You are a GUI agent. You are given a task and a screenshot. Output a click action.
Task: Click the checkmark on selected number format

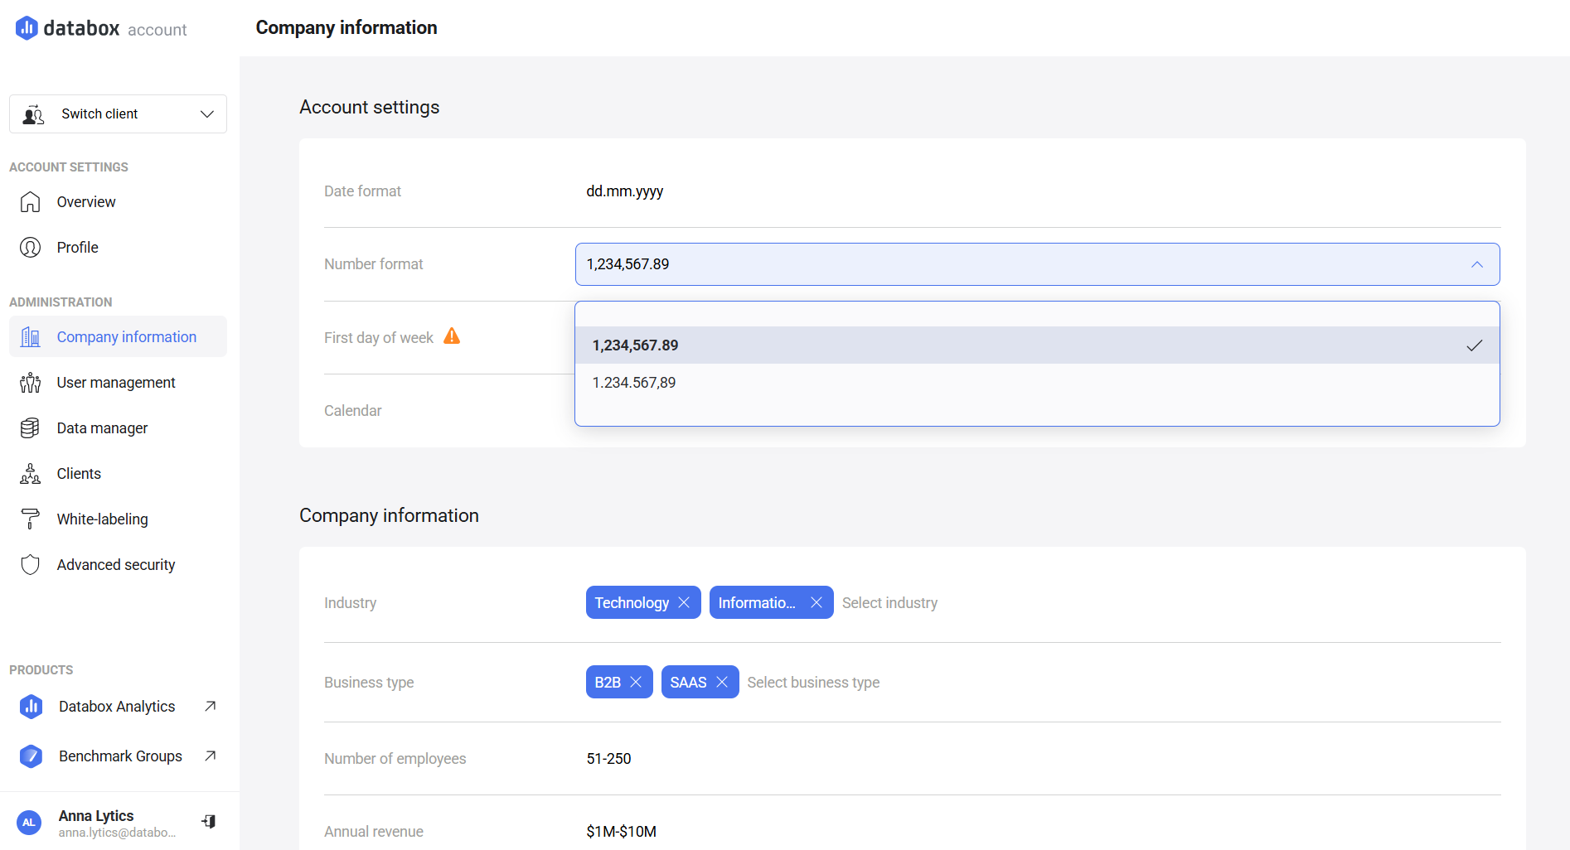coord(1475,345)
